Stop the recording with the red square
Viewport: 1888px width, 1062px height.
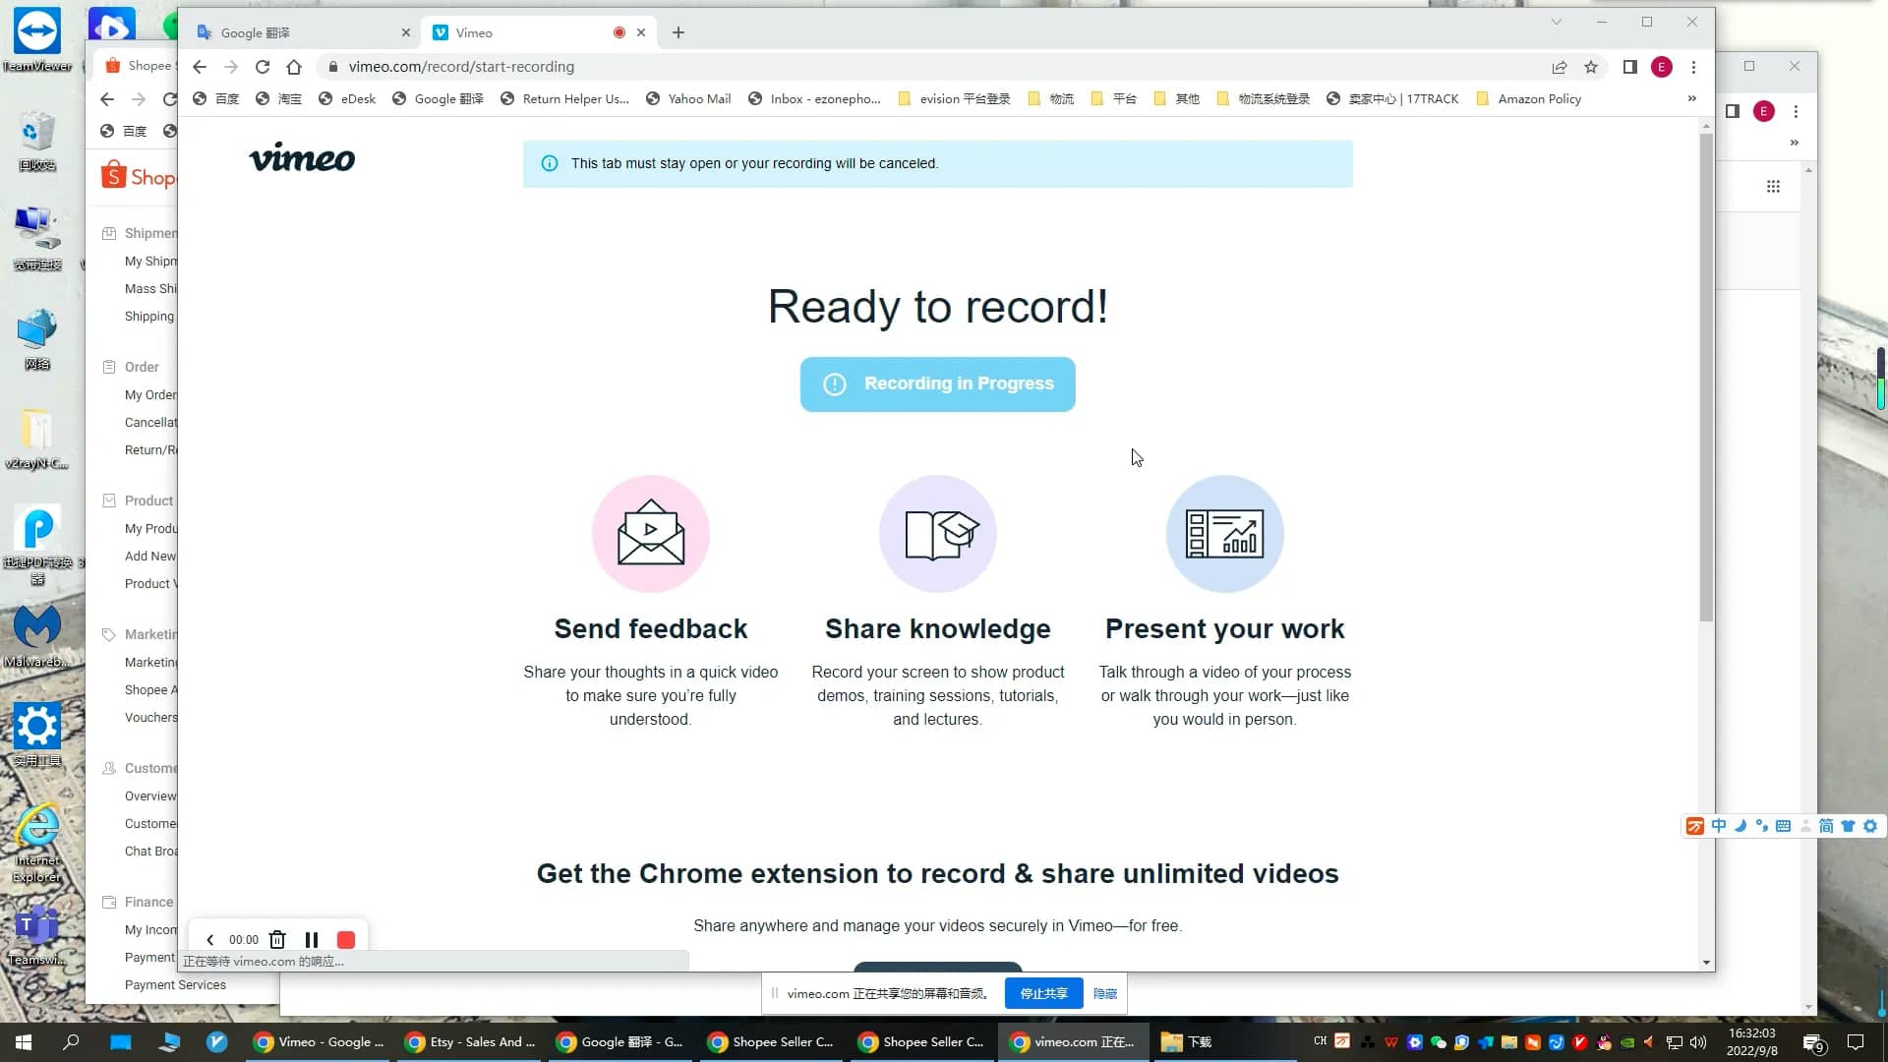[345, 940]
